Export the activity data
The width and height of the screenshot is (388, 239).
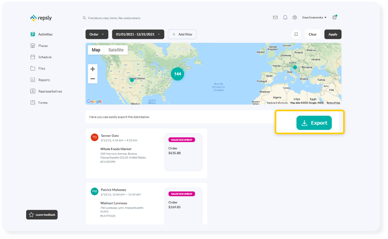point(314,123)
